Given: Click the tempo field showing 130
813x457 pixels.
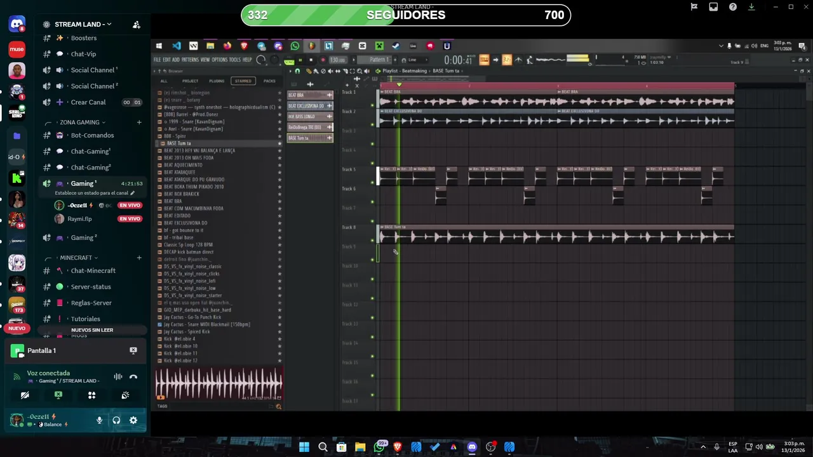Looking at the screenshot, I should pos(338,60).
